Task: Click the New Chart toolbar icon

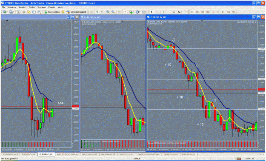Action: (5, 12)
